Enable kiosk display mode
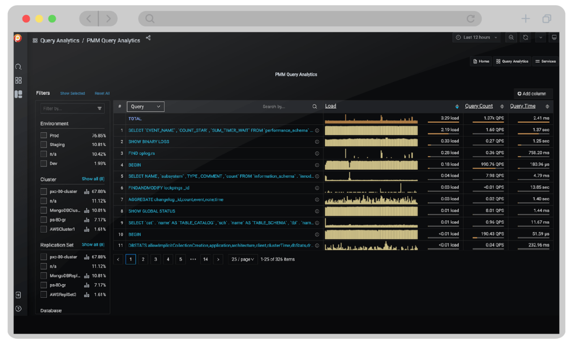 coord(554,37)
